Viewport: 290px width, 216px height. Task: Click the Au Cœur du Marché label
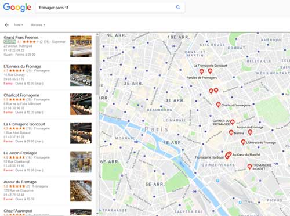(x=246, y=154)
